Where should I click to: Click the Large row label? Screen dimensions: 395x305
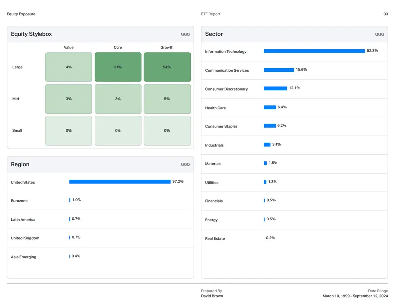click(x=17, y=67)
